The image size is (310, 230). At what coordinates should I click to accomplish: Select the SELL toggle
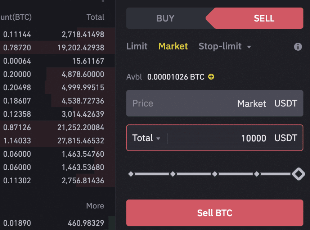264,18
